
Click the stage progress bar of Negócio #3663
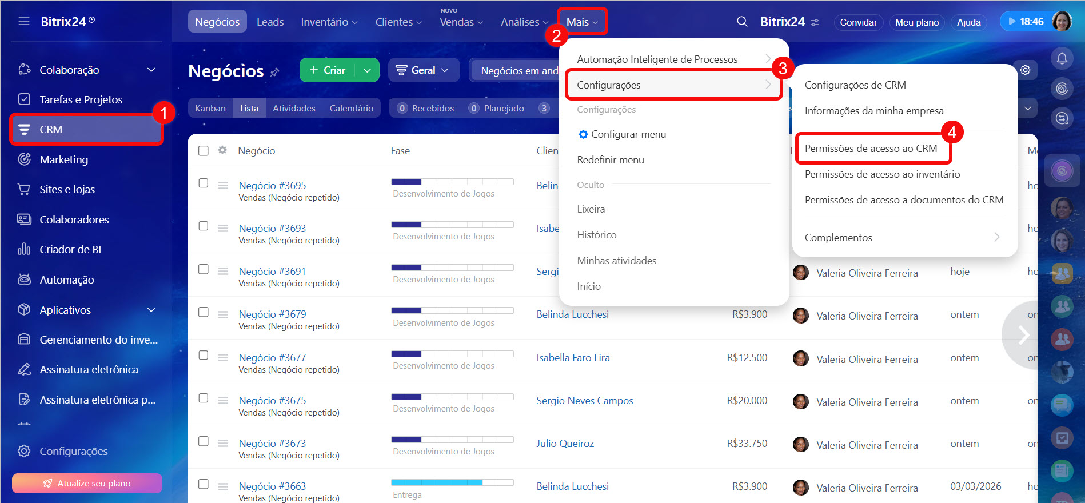click(x=452, y=482)
